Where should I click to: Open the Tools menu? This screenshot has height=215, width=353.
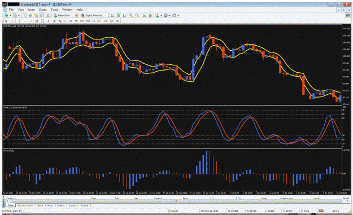[54, 10]
